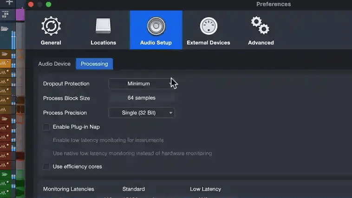Image resolution: width=352 pixels, height=198 pixels.
Task: Open the Dropout Protection dropdown showing Minimum
Action: pyautogui.click(x=142, y=83)
